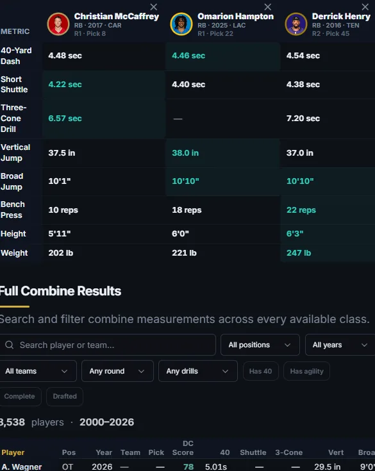Select Hampton's 38.0 in vertical value

click(185, 153)
